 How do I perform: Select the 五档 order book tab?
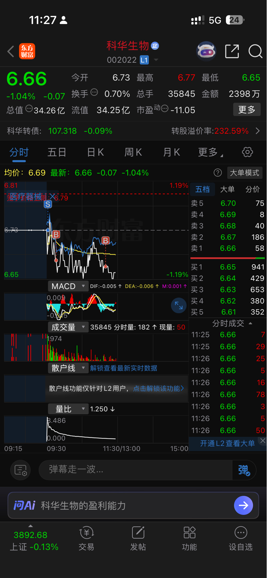[x=202, y=189]
